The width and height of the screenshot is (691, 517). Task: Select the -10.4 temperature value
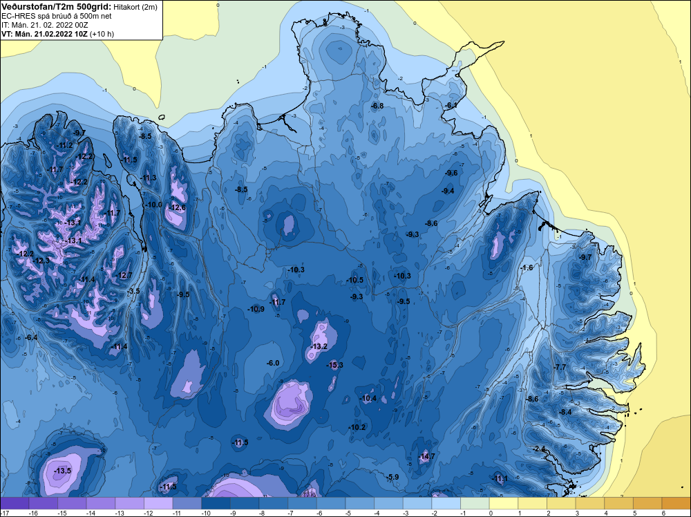[368, 398]
